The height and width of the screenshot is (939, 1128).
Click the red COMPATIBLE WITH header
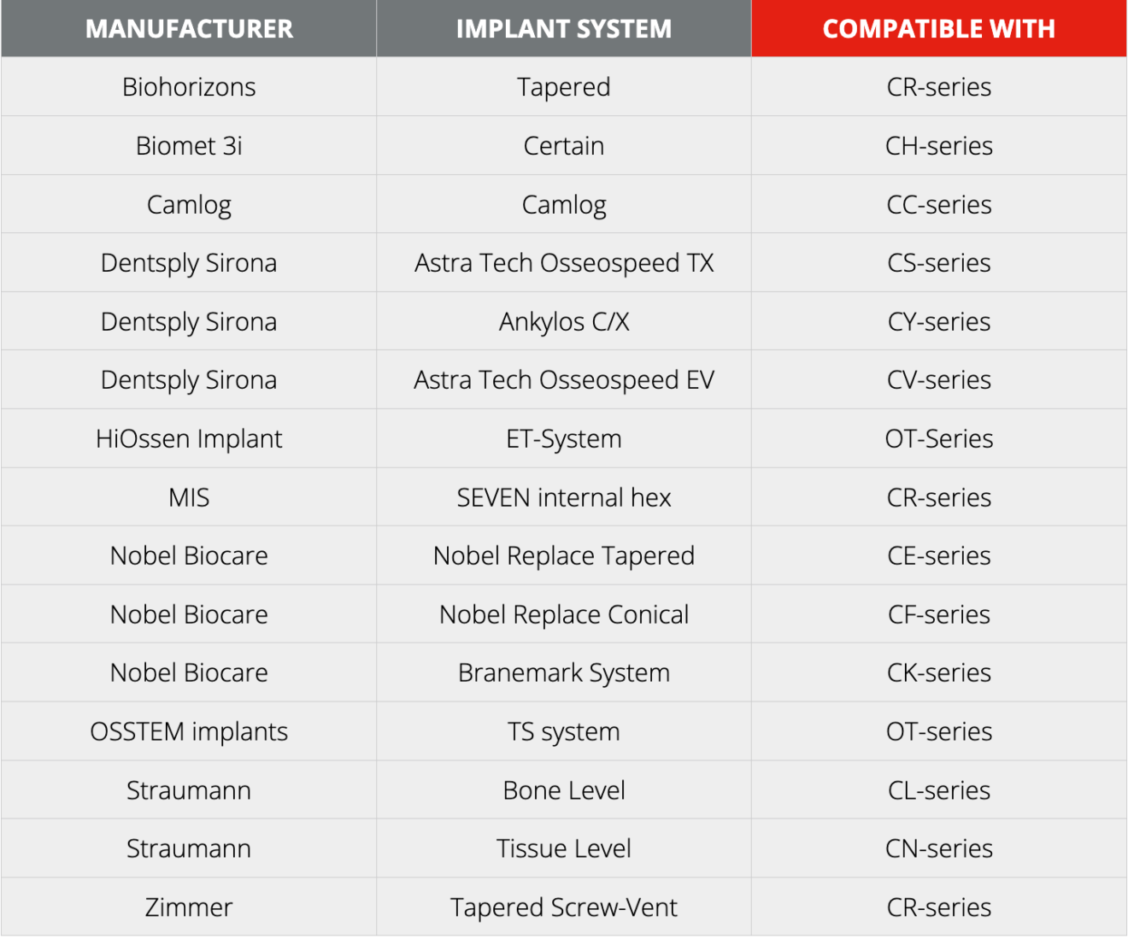pos(938,29)
